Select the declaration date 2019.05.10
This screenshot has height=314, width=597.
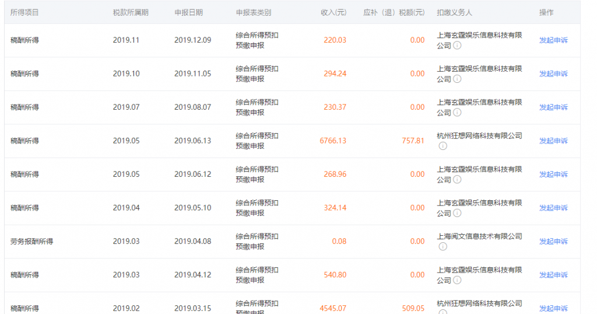click(x=192, y=208)
